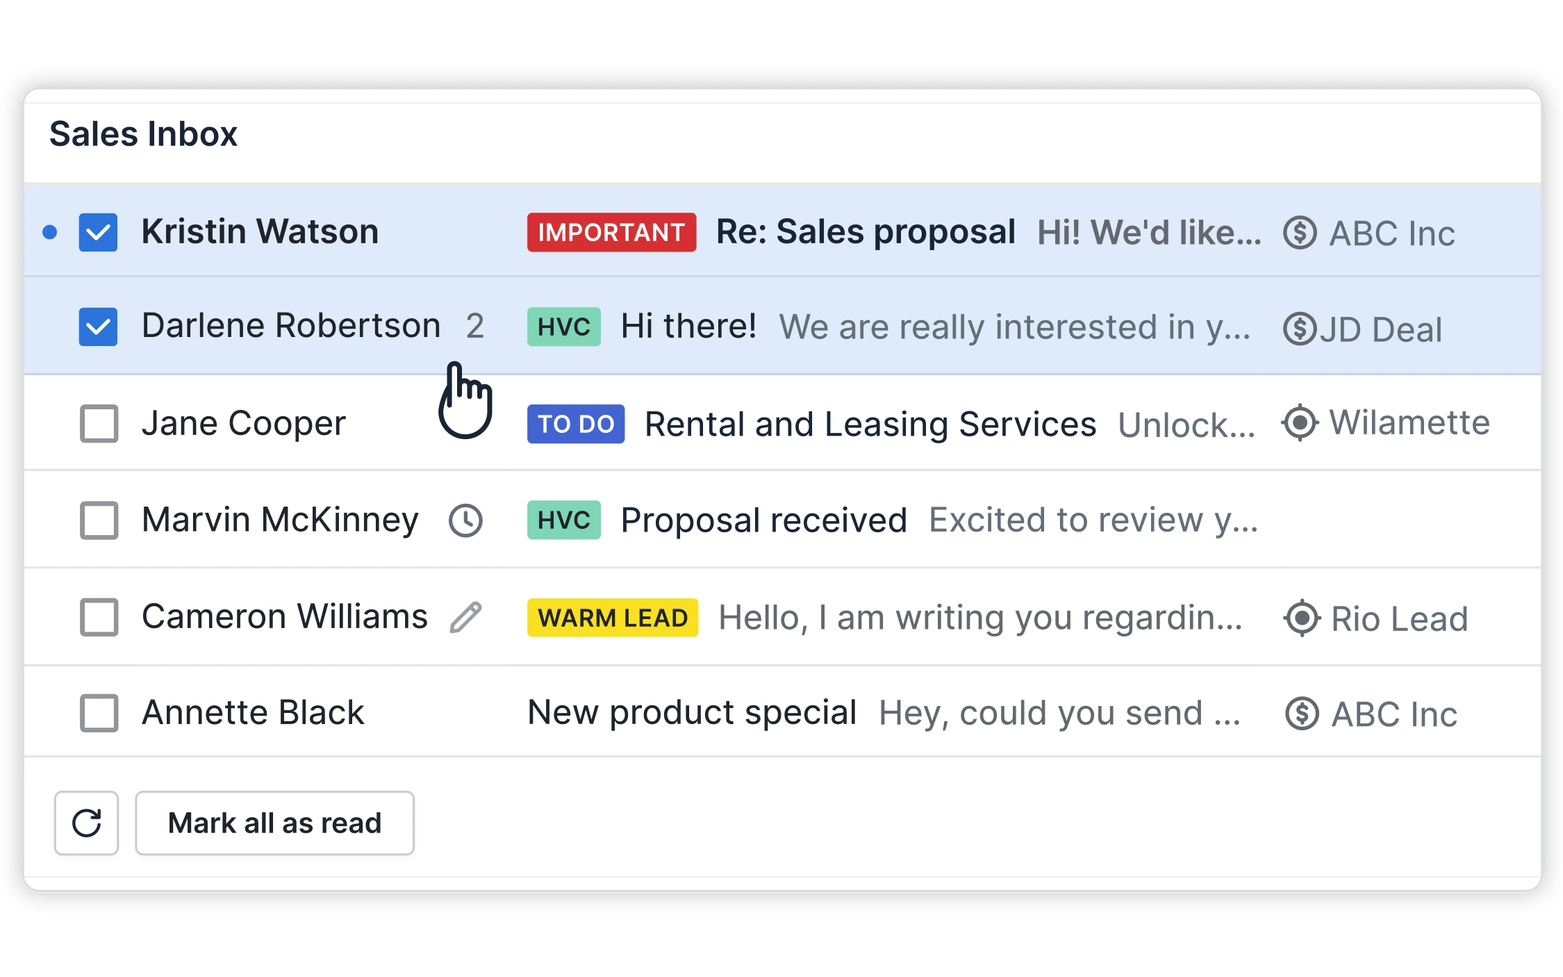Click the blue TO DO label
The image size is (1563, 977).
click(575, 424)
